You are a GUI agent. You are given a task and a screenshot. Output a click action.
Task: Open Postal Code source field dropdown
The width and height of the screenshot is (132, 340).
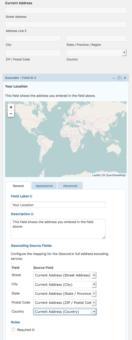65,302
